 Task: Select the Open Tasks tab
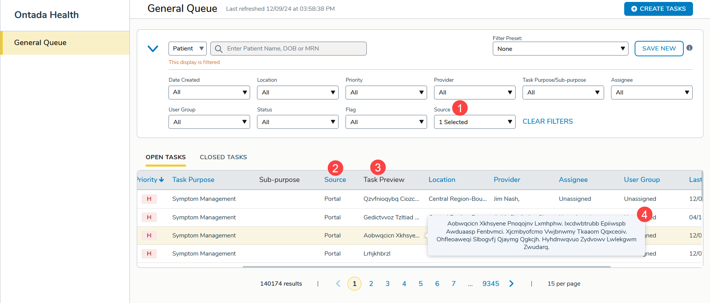[165, 157]
